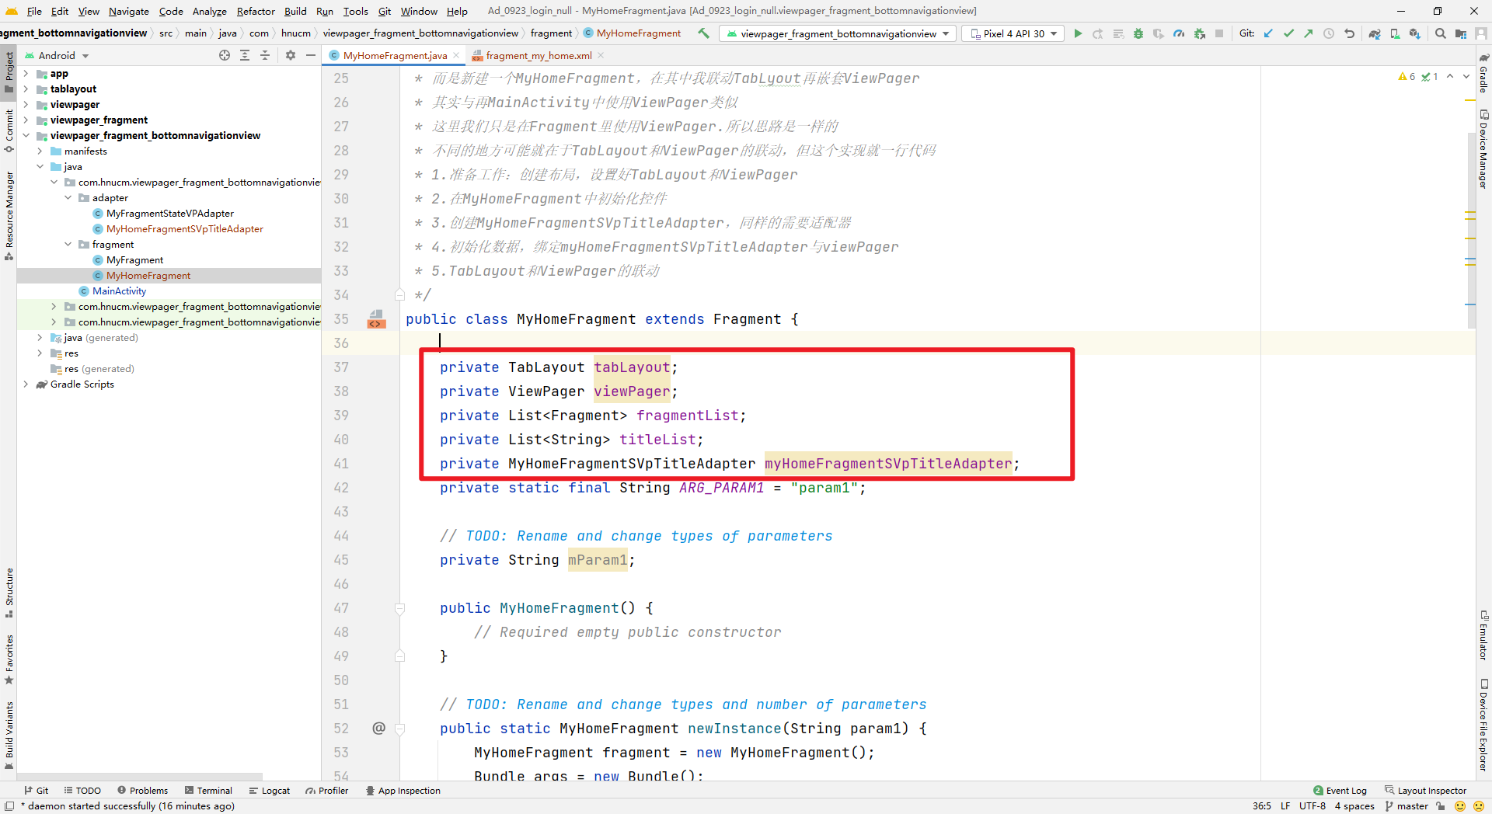Open the Tools menu
1492x814 pixels.
(x=356, y=11)
